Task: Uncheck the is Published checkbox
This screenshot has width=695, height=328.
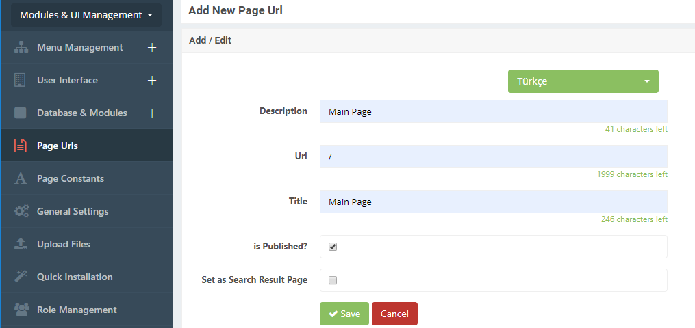Action: [x=333, y=247]
